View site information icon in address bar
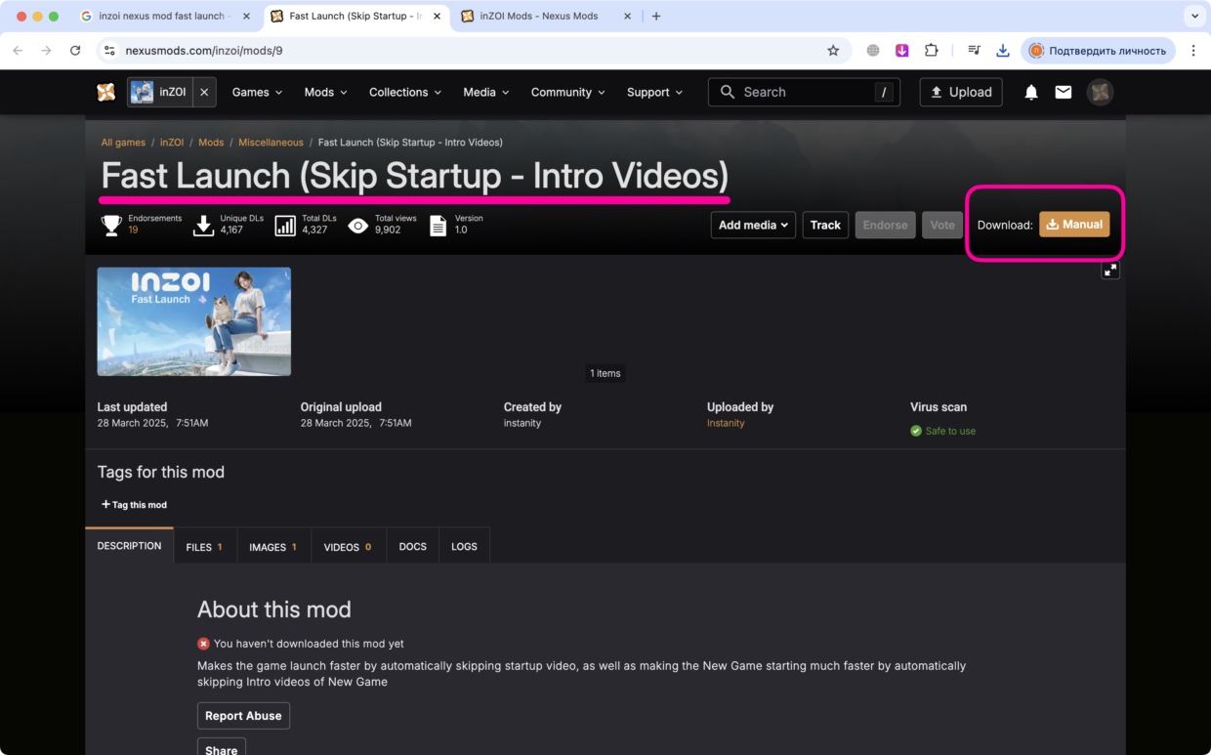The height and width of the screenshot is (755, 1211). [x=109, y=51]
